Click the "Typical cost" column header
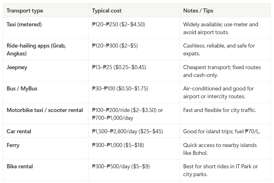The height and width of the screenshot is (183, 274). [x=107, y=11]
